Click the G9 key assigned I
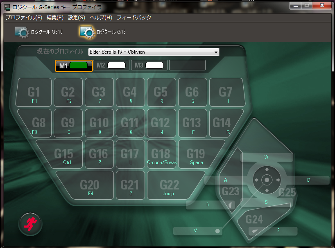335x248 pixels. coord(68,123)
